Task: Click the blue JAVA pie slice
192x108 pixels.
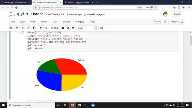Action: point(49,81)
